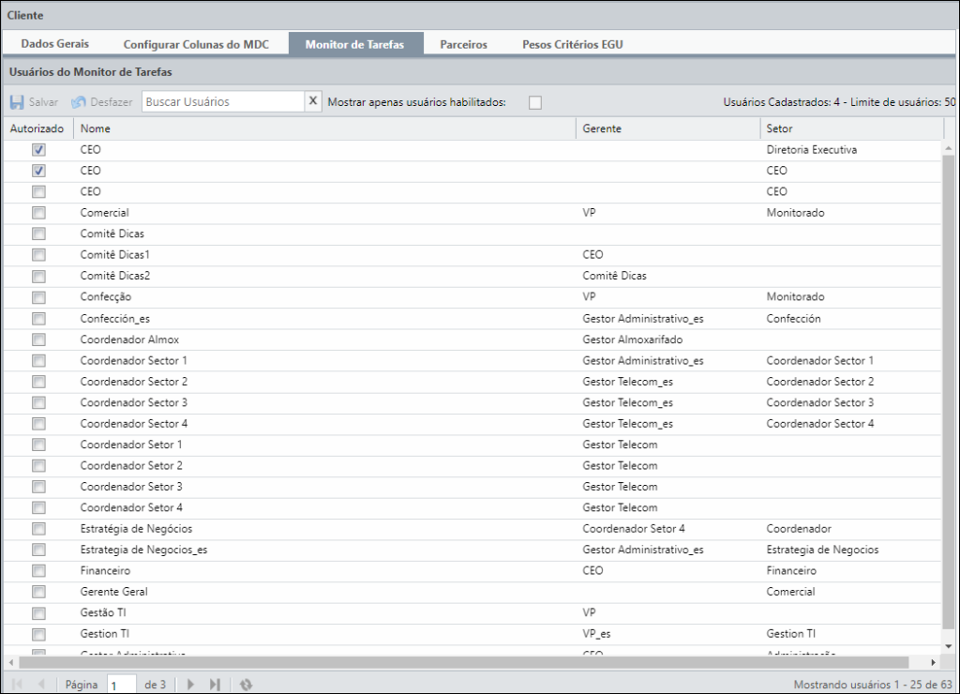This screenshot has width=960, height=694.
Task: Sort by the Autorizado column header
Action: tap(37, 128)
